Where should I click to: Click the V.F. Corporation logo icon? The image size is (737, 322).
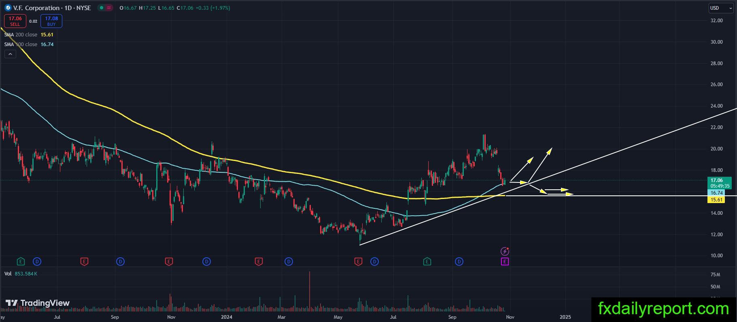(8, 8)
